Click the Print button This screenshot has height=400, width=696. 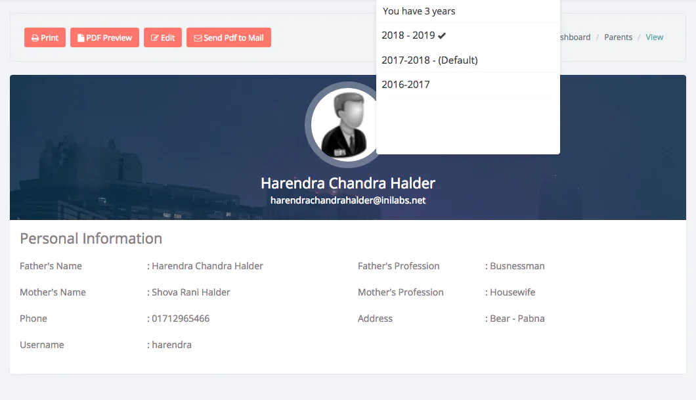click(x=45, y=37)
